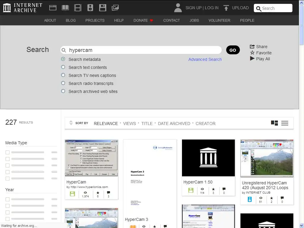Viewport: 304px width, 228px height.
Task: Click views eye icon on HyperCam card
Action: [85, 192]
